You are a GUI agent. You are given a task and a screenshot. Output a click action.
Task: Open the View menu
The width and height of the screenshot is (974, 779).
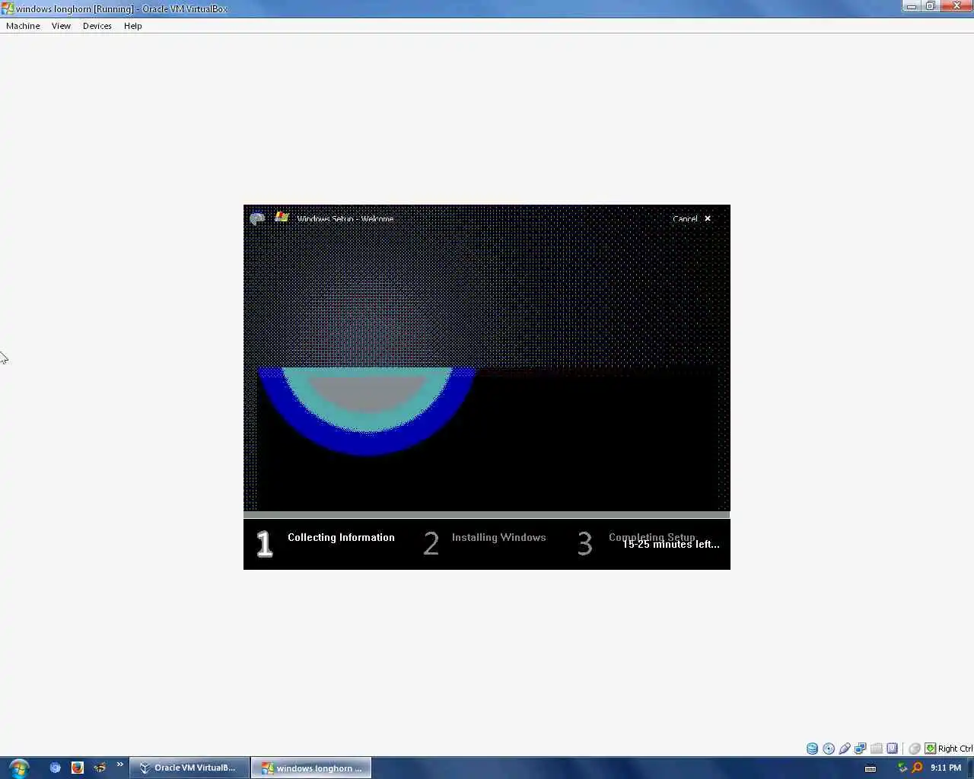click(x=61, y=26)
